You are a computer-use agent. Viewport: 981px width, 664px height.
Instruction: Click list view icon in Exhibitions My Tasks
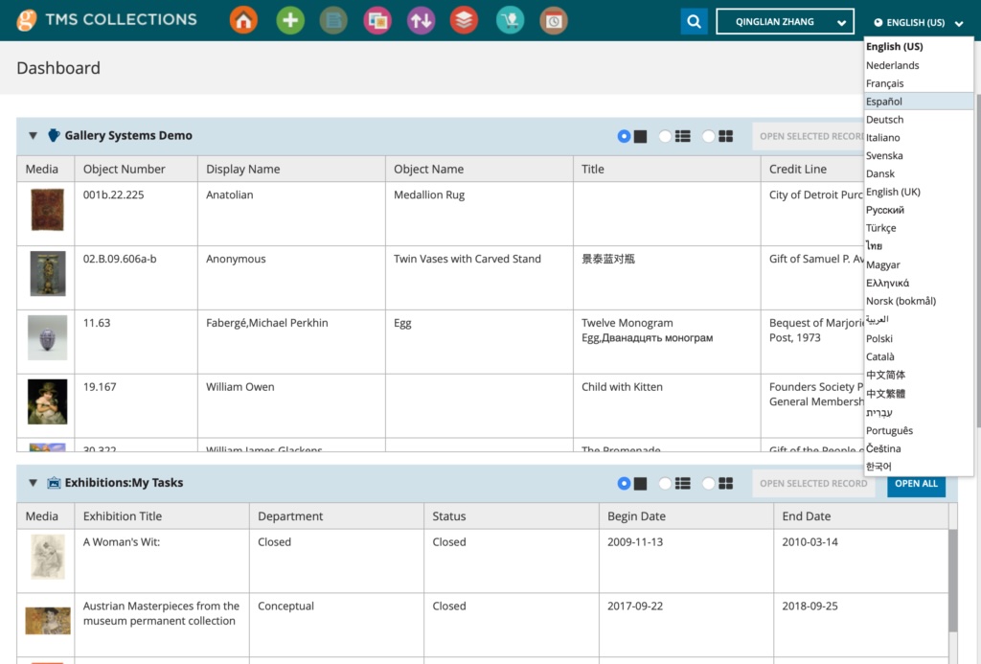click(682, 483)
